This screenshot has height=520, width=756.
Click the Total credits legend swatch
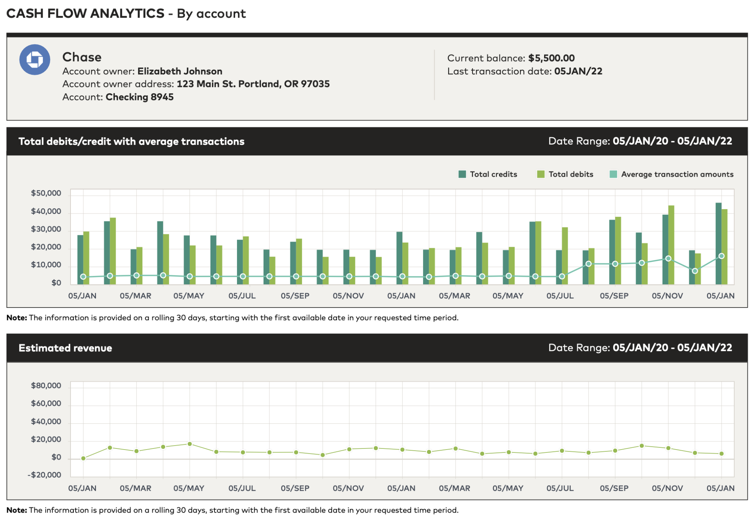pyautogui.click(x=462, y=174)
